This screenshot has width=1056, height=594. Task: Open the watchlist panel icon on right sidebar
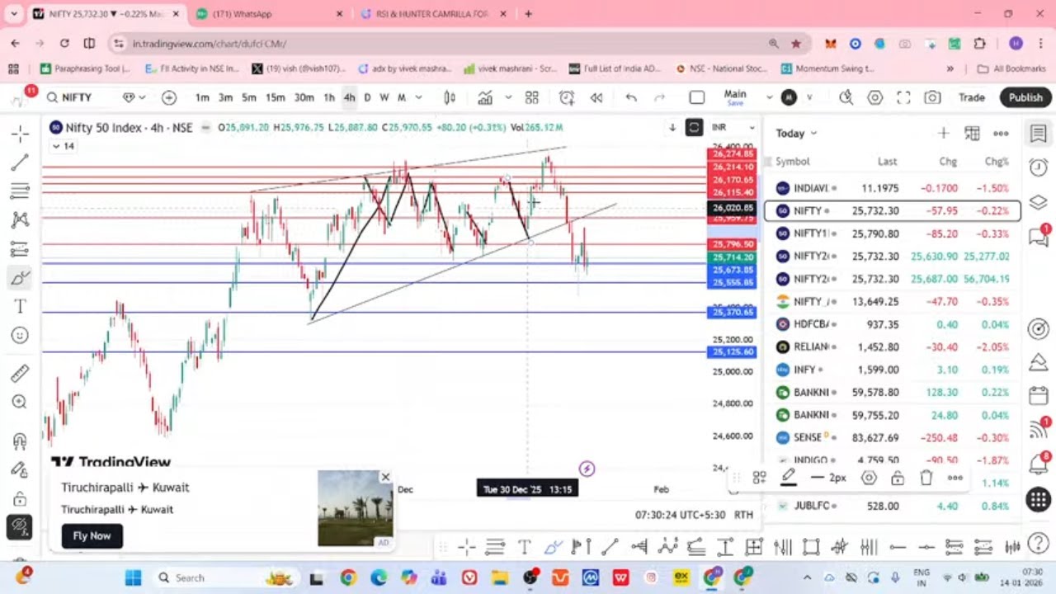click(x=1039, y=133)
